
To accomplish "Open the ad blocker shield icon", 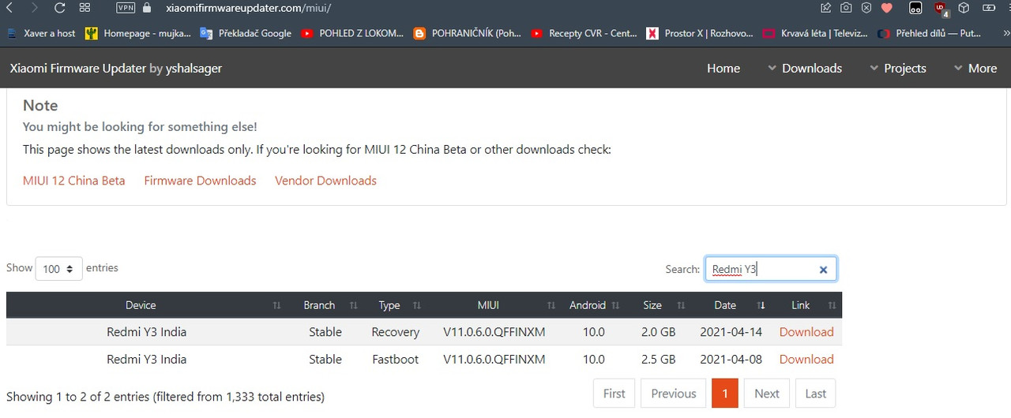I will (866, 8).
